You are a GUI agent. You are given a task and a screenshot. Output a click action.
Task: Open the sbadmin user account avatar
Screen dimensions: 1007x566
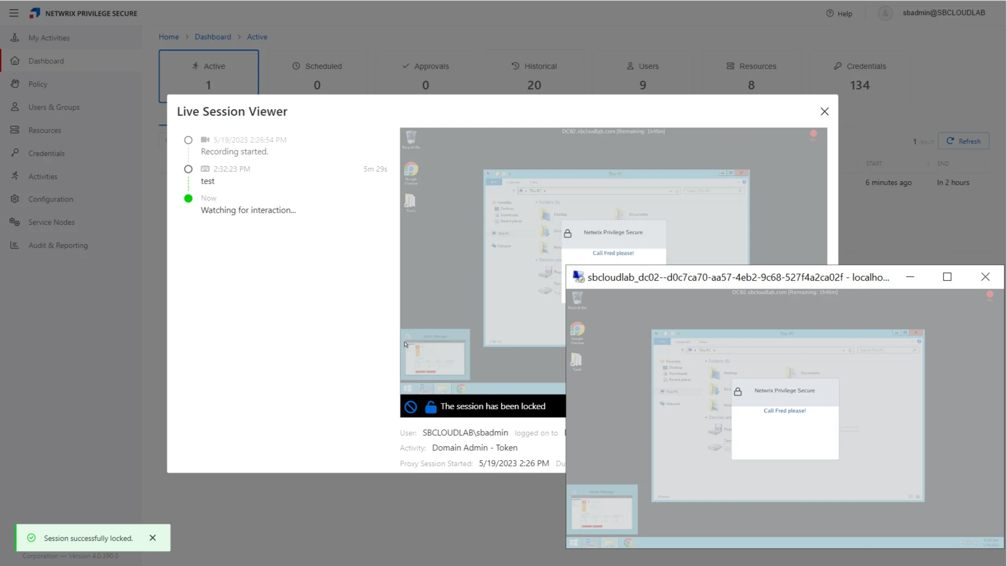coord(885,13)
